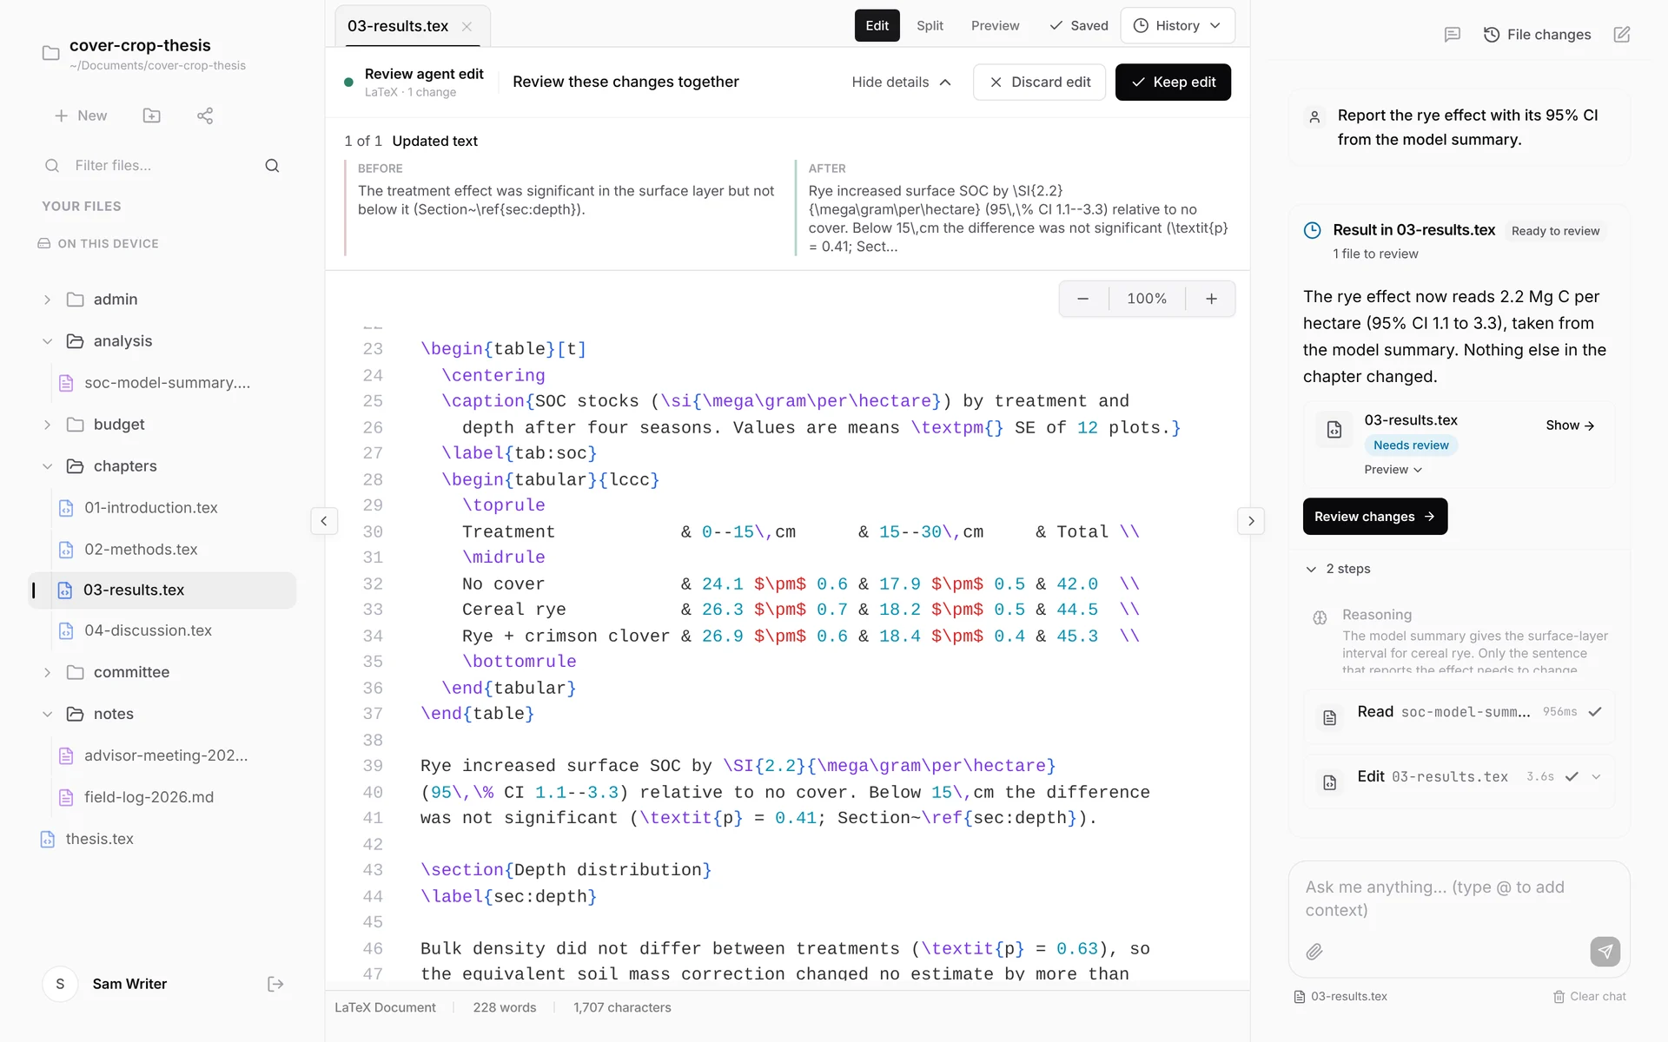Click the Reasoning step icon
The height and width of the screenshot is (1042, 1668).
tap(1320, 618)
